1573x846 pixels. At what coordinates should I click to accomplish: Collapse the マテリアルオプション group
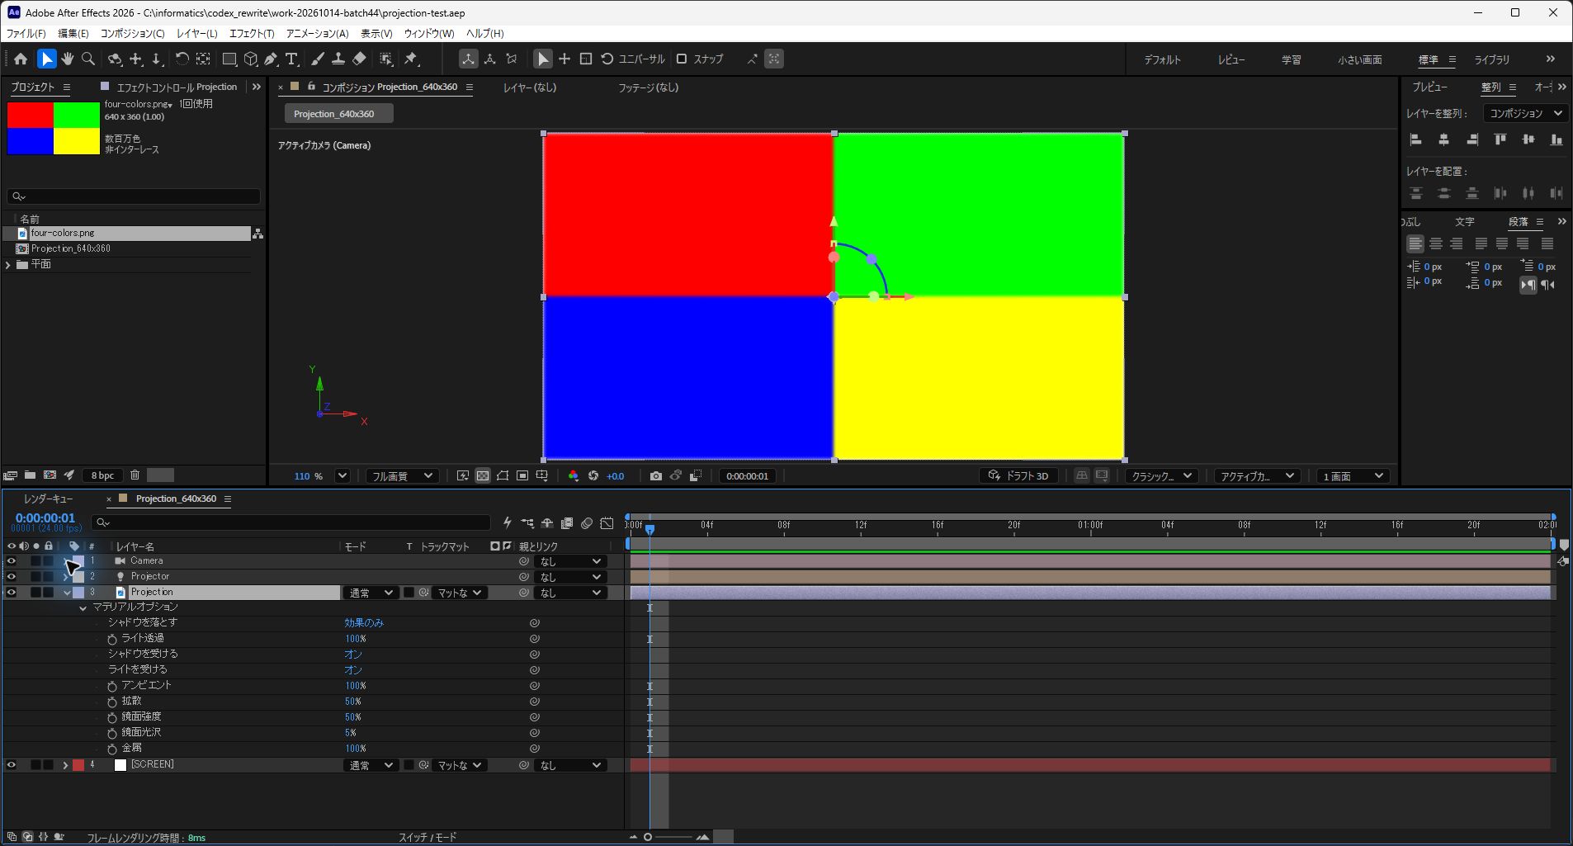(83, 608)
